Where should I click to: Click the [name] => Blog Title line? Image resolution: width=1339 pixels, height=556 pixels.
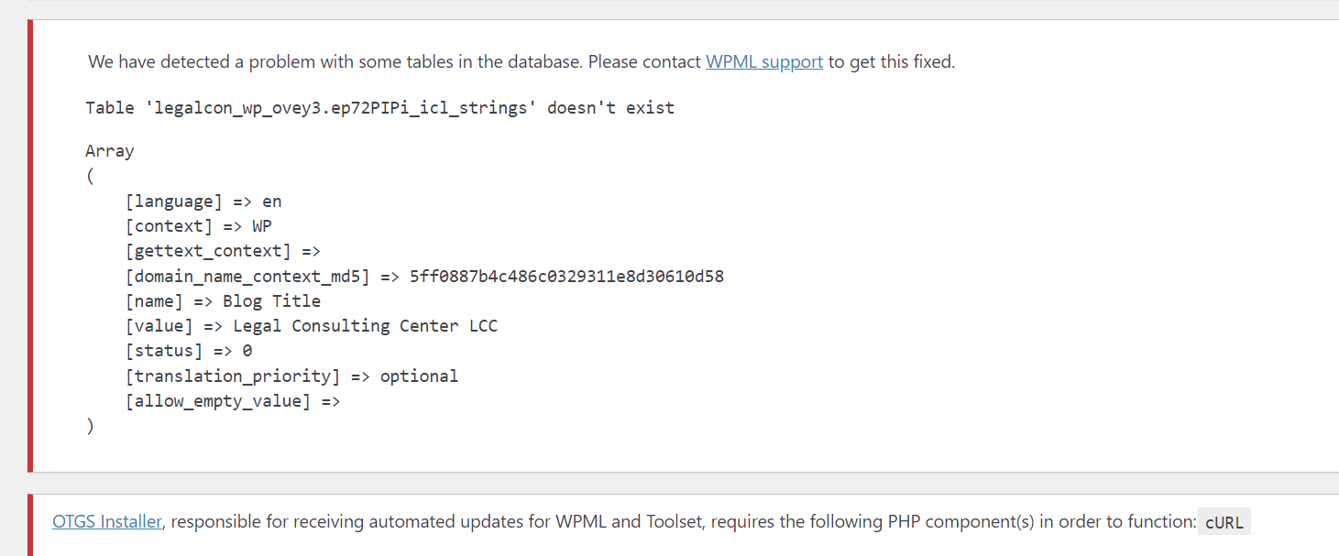(x=223, y=300)
